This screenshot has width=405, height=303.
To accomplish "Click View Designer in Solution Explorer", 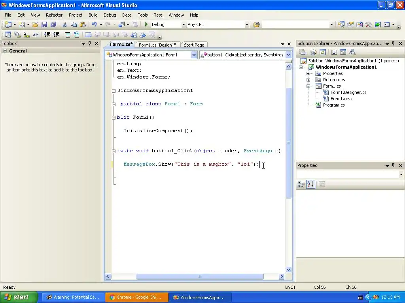I will click(343, 52).
